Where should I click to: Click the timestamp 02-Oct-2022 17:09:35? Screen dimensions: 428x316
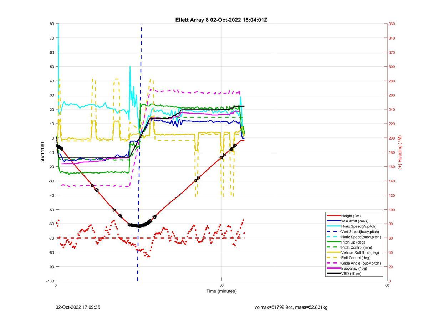pos(78,307)
